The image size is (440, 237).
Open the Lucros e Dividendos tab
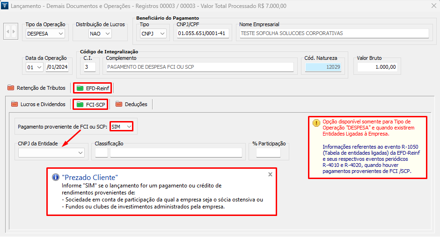click(x=38, y=104)
